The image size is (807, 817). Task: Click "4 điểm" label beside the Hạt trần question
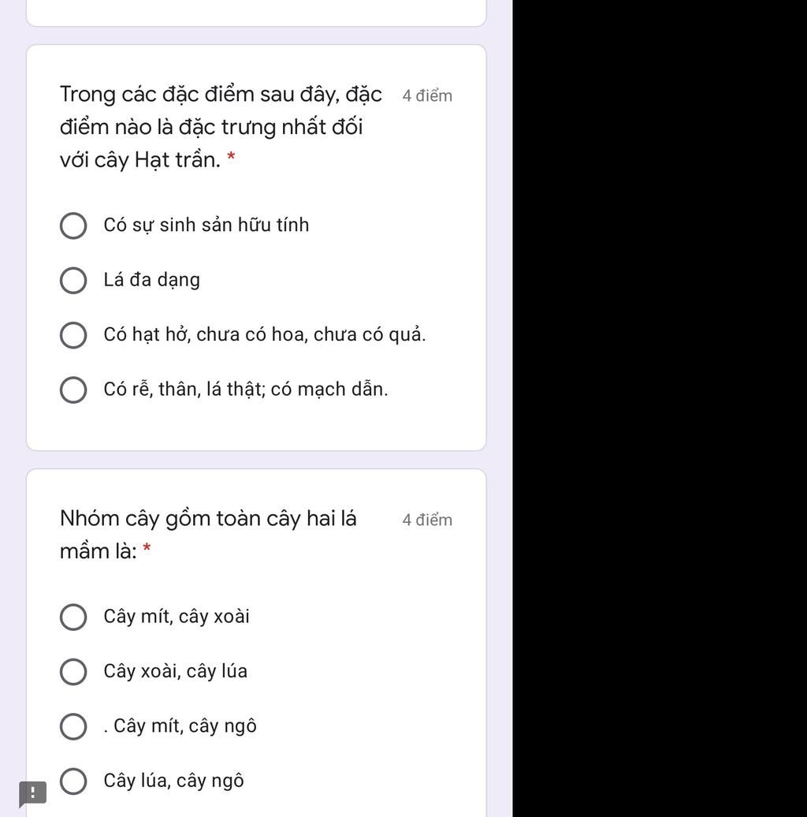coord(427,96)
